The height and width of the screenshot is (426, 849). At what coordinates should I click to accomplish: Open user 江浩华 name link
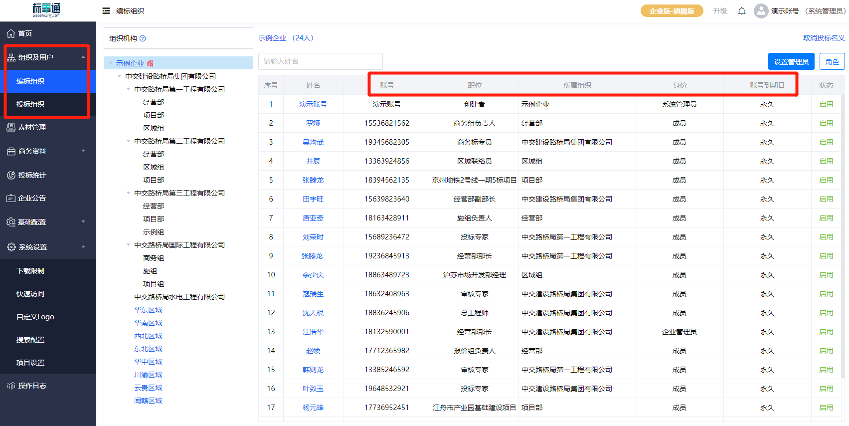[313, 332]
